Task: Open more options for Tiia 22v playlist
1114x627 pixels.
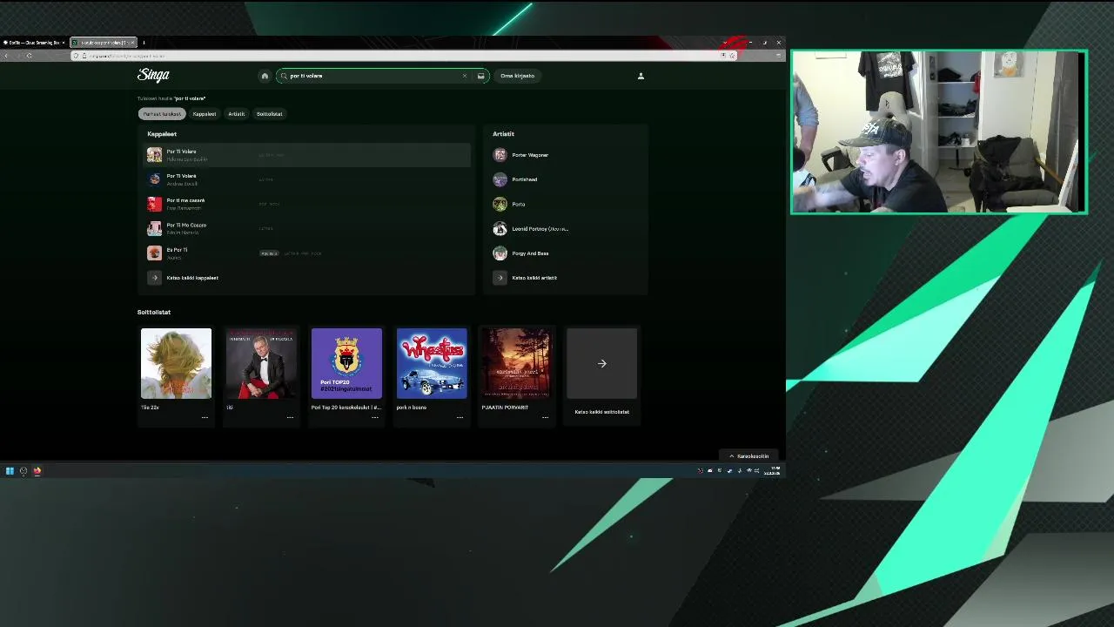Action: tap(205, 417)
